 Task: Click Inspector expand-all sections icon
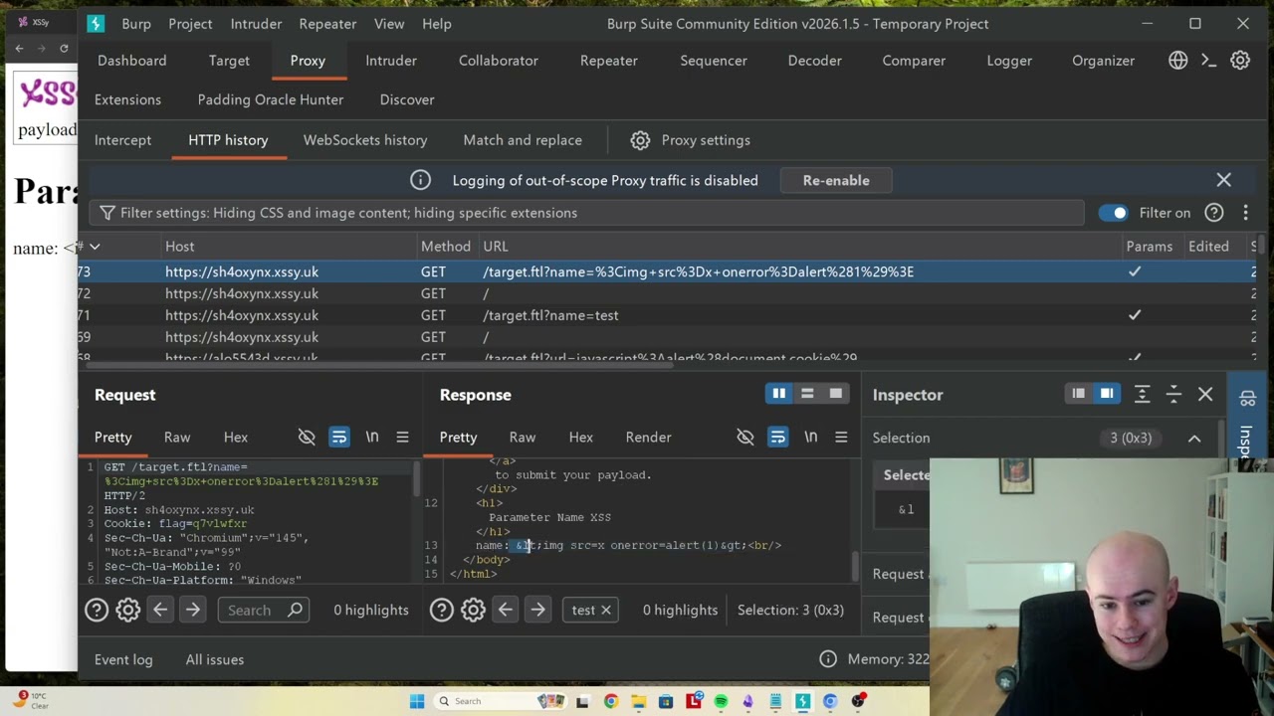(x=1142, y=395)
